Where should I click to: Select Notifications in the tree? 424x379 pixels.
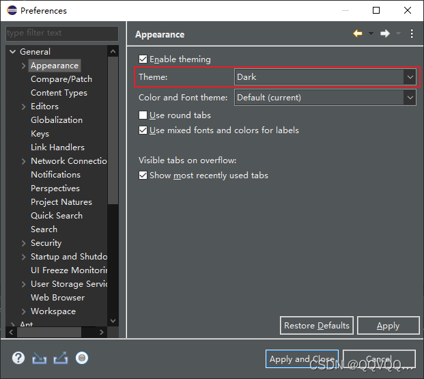tap(56, 175)
